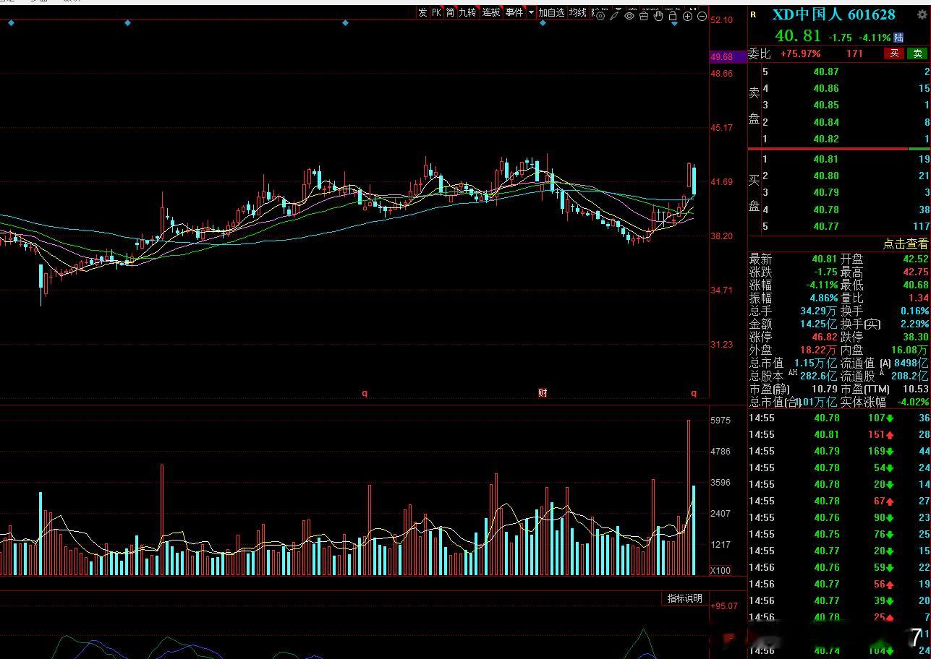931x659 pixels.
Task: Select buy level 5 price 40.77
Action: [x=825, y=226]
